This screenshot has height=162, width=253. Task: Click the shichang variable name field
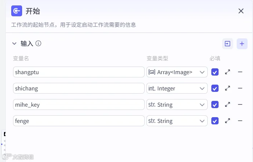pos(79,88)
